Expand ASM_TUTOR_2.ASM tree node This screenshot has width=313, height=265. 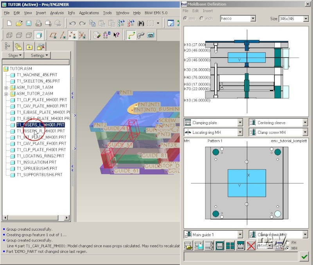click(x=6, y=94)
